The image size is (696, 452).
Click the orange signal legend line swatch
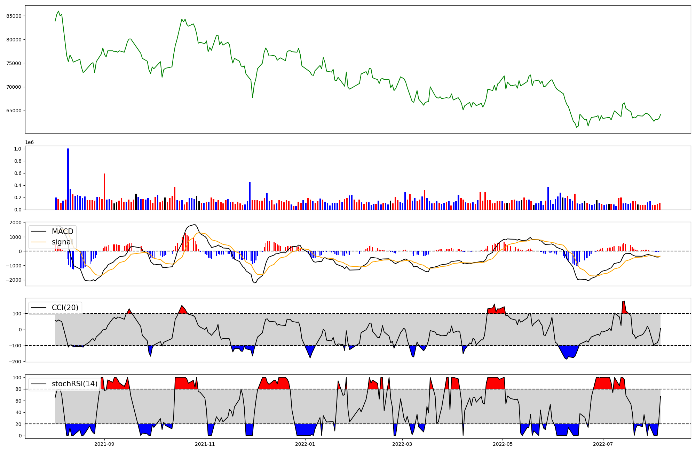pyautogui.click(x=39, y=242)
